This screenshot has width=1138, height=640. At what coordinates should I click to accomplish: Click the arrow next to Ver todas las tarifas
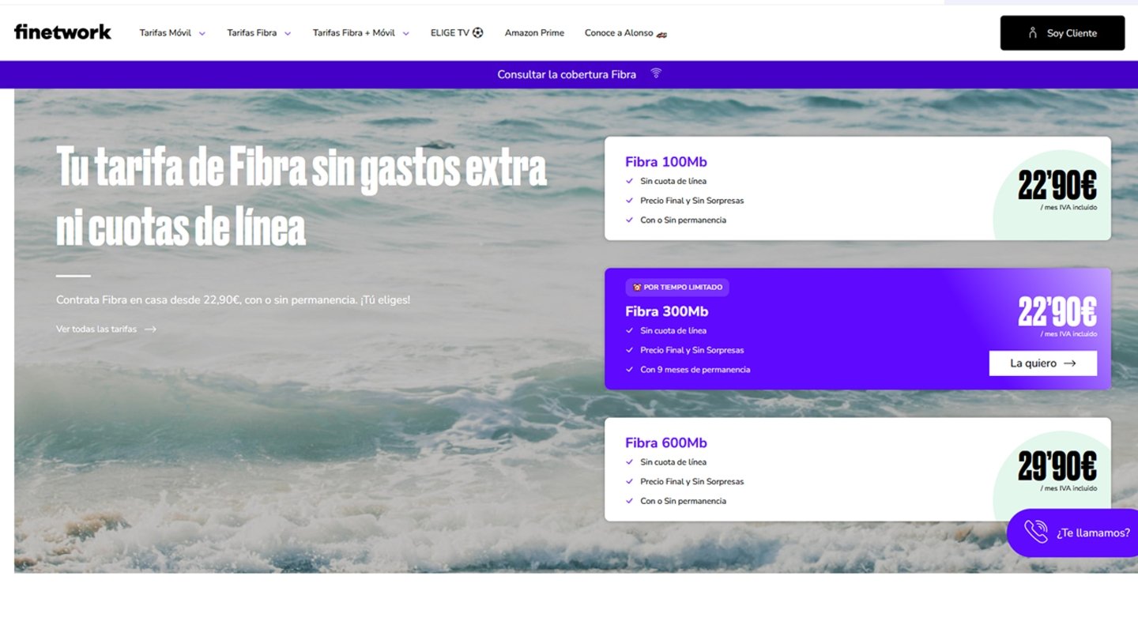point(150,329)
